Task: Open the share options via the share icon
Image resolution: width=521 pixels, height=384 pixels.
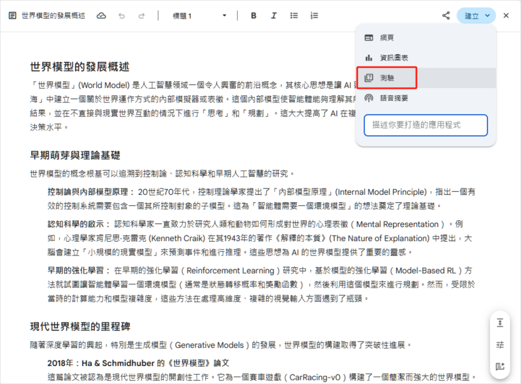Action: (445, 15)
